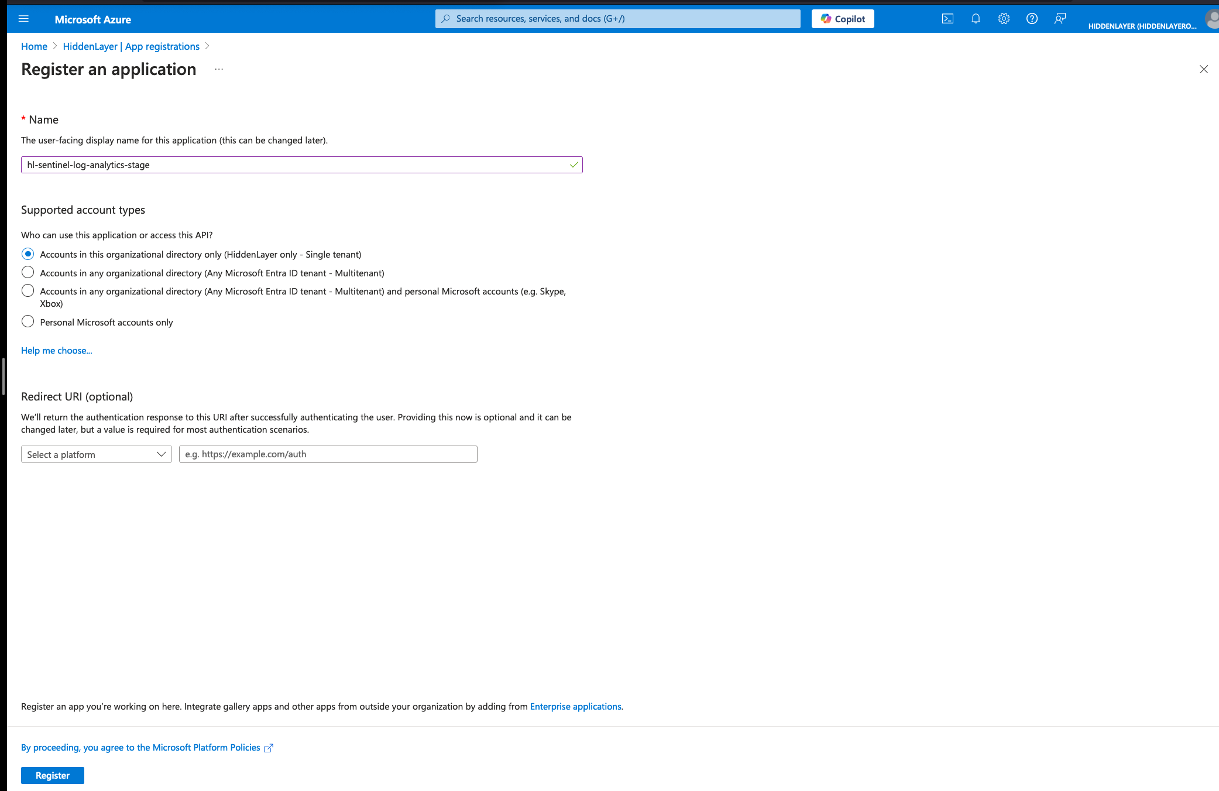Close the Register an application pane

tap(1203, 69)
